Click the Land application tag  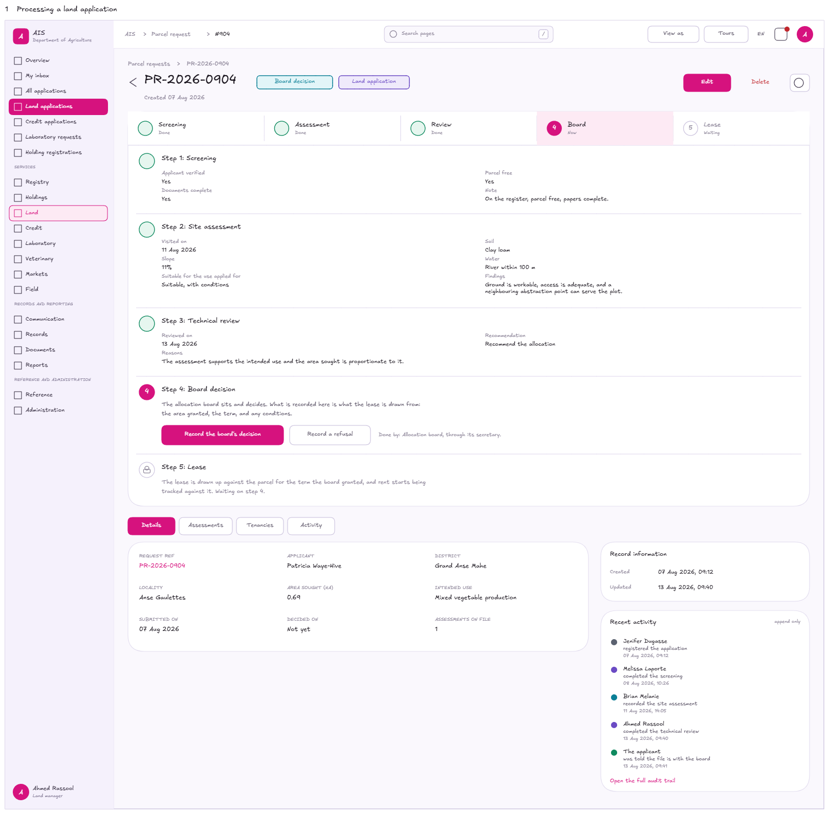pyautogui.click(x=374, y=82)
